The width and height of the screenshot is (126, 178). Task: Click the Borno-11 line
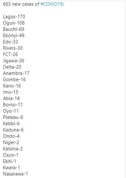pos(13,105)
